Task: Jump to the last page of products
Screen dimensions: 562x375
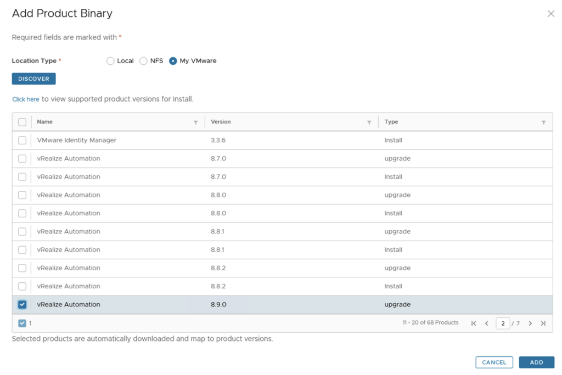Action: pos(543,323)
